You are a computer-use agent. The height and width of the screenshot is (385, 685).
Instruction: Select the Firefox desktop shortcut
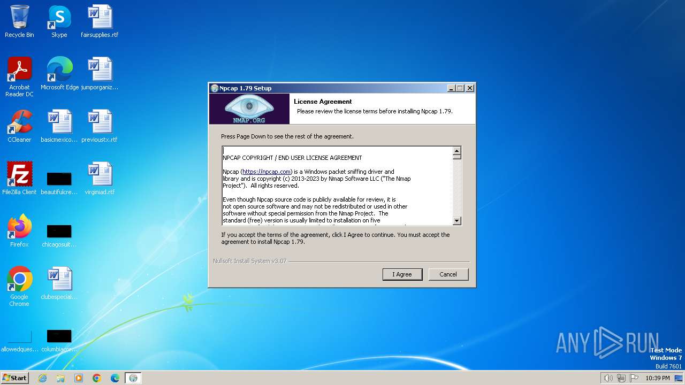tap(19, 231)
